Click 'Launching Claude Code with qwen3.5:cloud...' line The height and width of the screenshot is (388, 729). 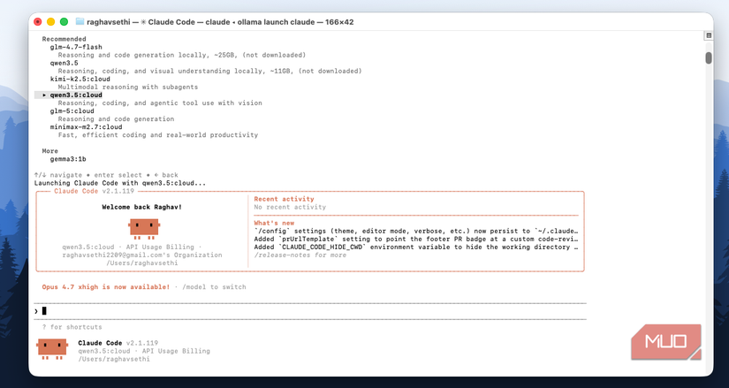[120, 183]
